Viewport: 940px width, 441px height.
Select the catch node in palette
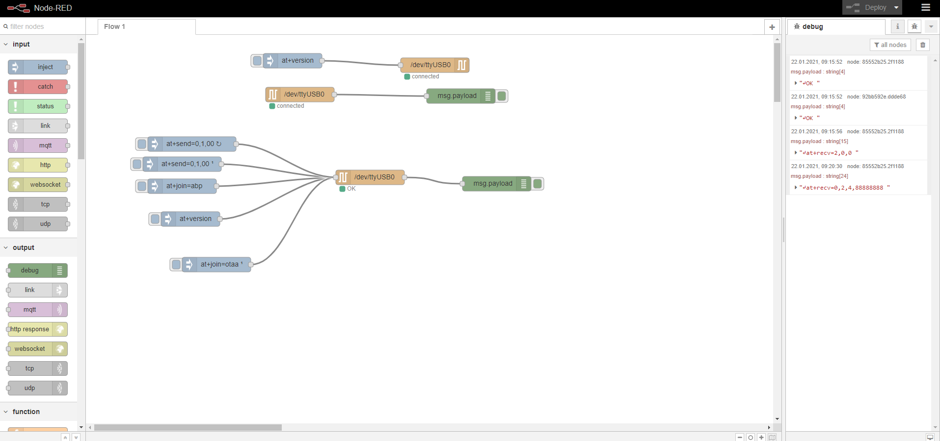[x=38, y=87]
